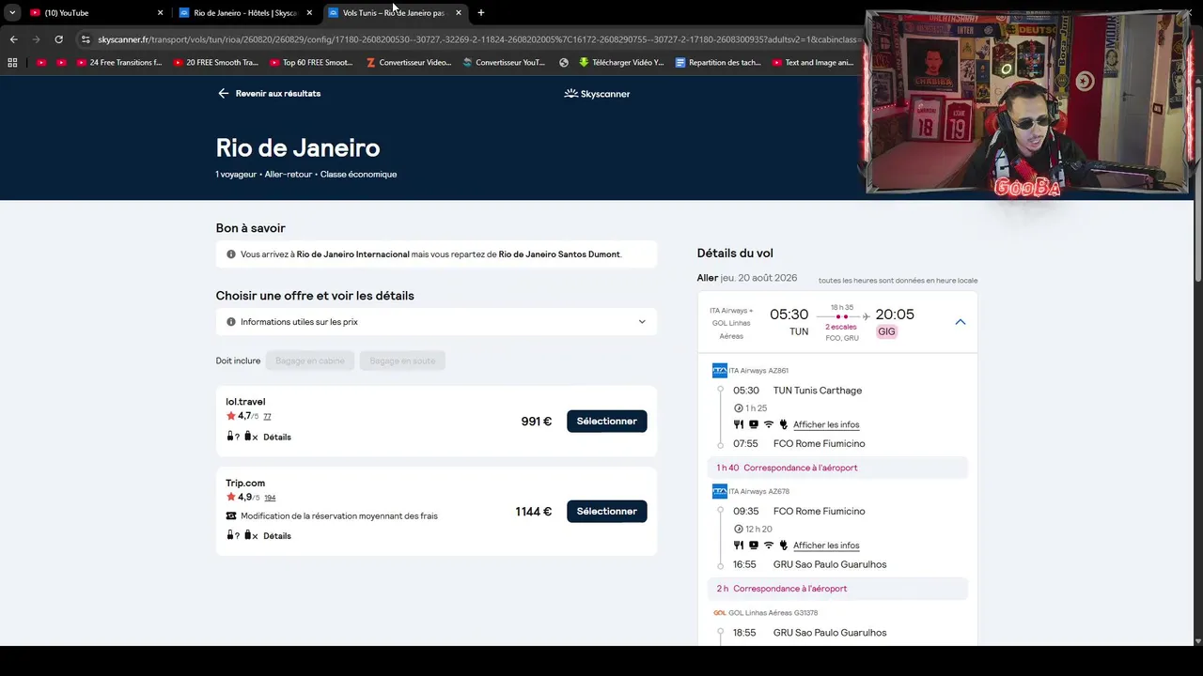This screenshot has height=676, width=1203.
Task: Click entertainment screen icon for flight AZ678
Action: (754, 545)
